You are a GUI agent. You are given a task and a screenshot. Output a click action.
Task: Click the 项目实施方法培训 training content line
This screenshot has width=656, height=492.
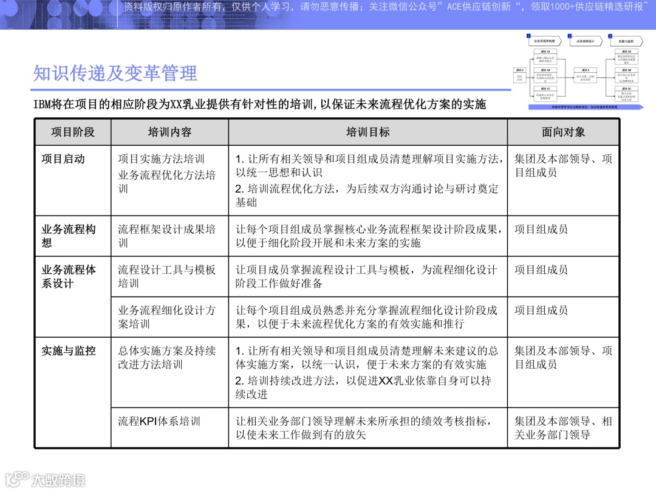click(x=161, y=159)
